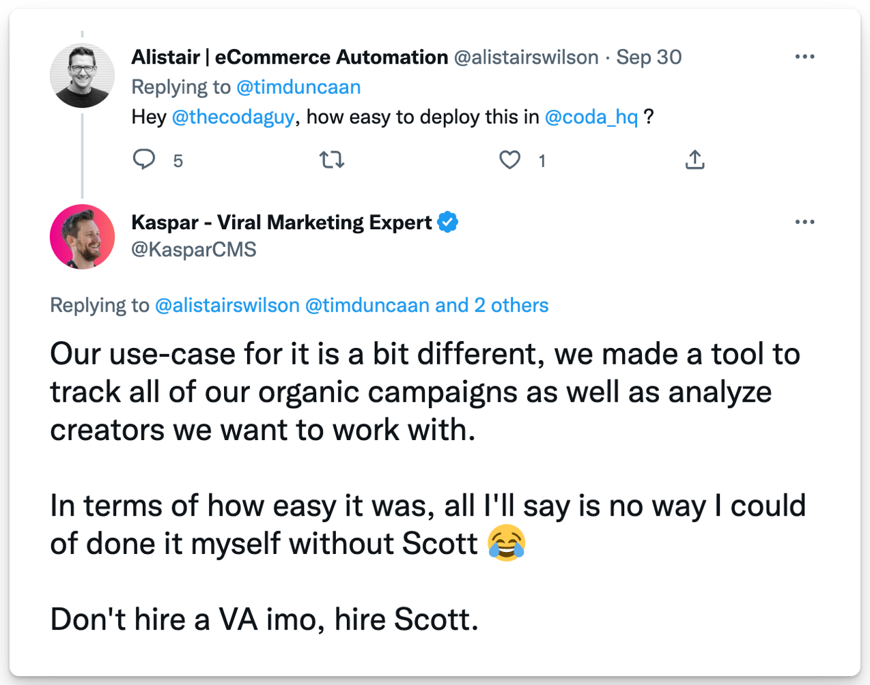Open the Sep 30 tweet timestamp
The height and width of the screenshot is (685, 870).
point(649,57)
